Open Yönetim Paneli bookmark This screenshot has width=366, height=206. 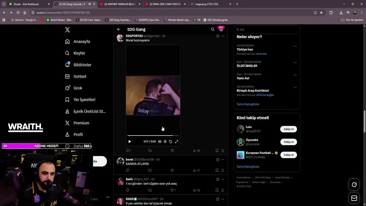(177, 20)
